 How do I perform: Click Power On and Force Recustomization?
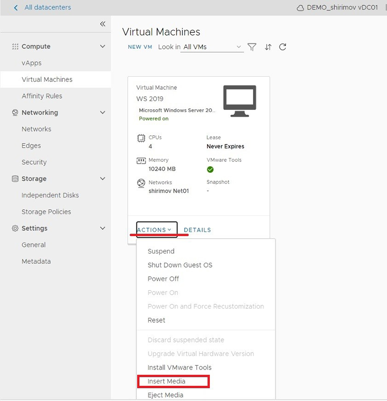pos(206,306)
